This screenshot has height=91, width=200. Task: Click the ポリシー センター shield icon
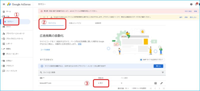pos(4,54)
